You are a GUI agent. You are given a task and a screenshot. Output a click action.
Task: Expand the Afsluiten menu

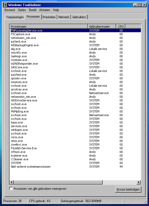tap(45, 10)
